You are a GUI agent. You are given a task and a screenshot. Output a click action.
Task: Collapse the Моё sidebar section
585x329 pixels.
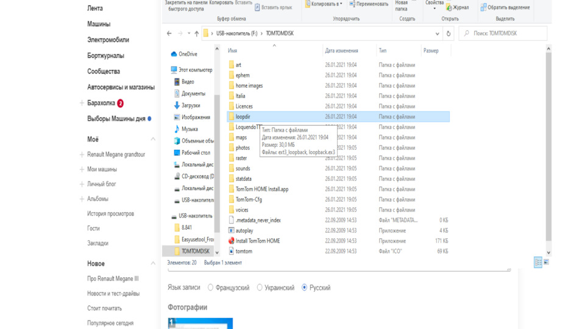[x=153, y=140]
